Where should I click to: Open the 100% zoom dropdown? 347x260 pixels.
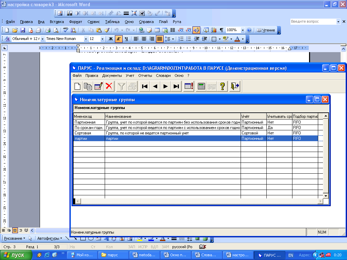(x=243, y=30)
